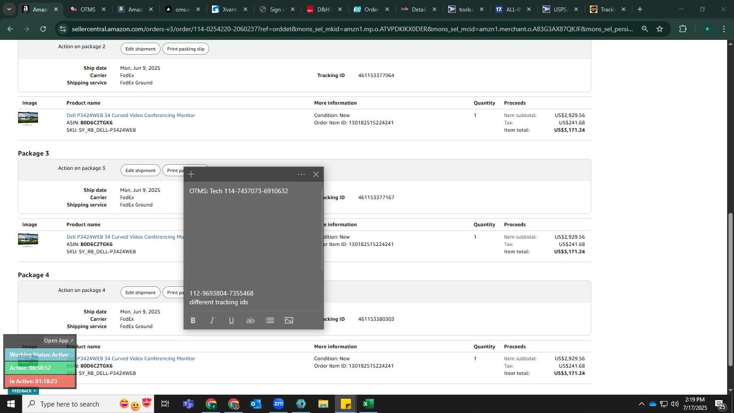This screenshot has height=413, width=734.
Task: Bookmark this page with the star icon
Action: (x=660, y=29)
